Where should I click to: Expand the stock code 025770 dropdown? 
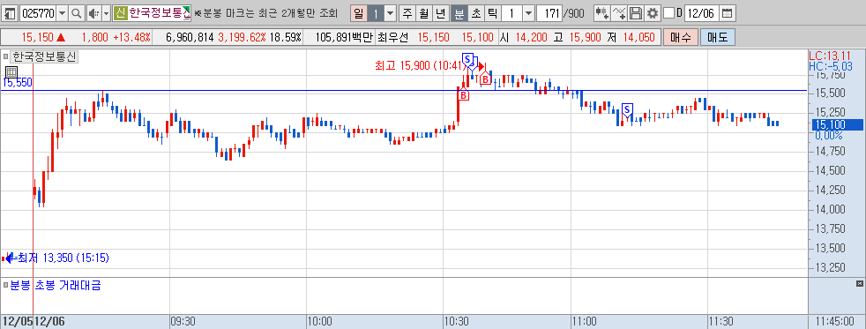(x=62, y=13)
